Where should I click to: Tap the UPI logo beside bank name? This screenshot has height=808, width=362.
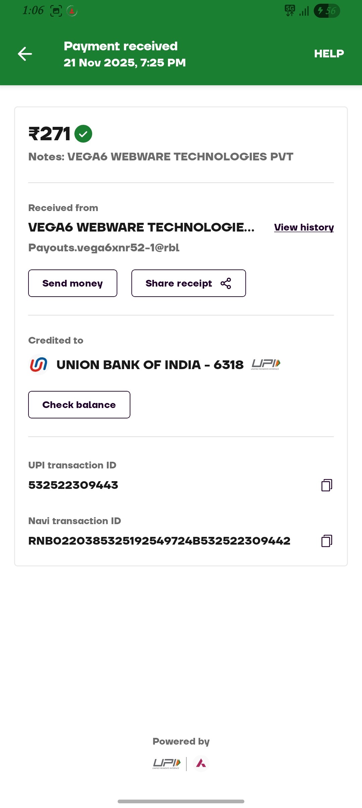click(266, 364)
